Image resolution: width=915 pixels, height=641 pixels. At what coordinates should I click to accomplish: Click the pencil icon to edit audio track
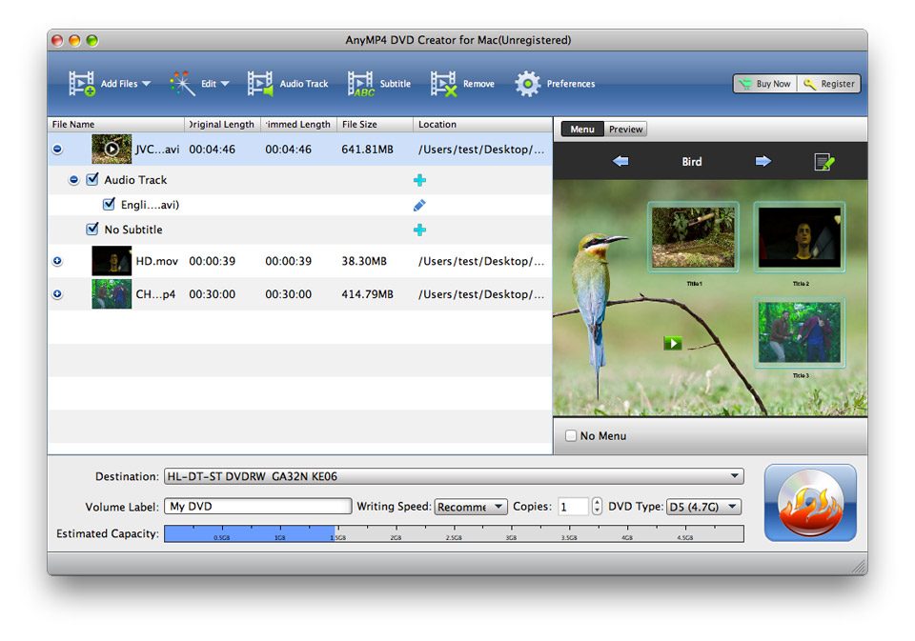coord(419,205)
